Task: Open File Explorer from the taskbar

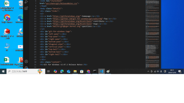Action: tap(75, 71)
